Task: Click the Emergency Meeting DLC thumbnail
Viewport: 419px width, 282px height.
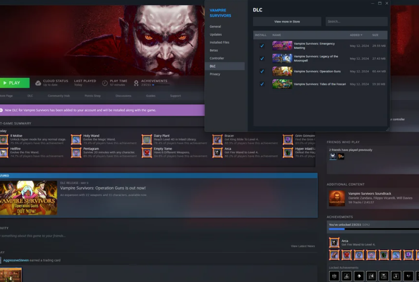Action: [x=282, y=46]
